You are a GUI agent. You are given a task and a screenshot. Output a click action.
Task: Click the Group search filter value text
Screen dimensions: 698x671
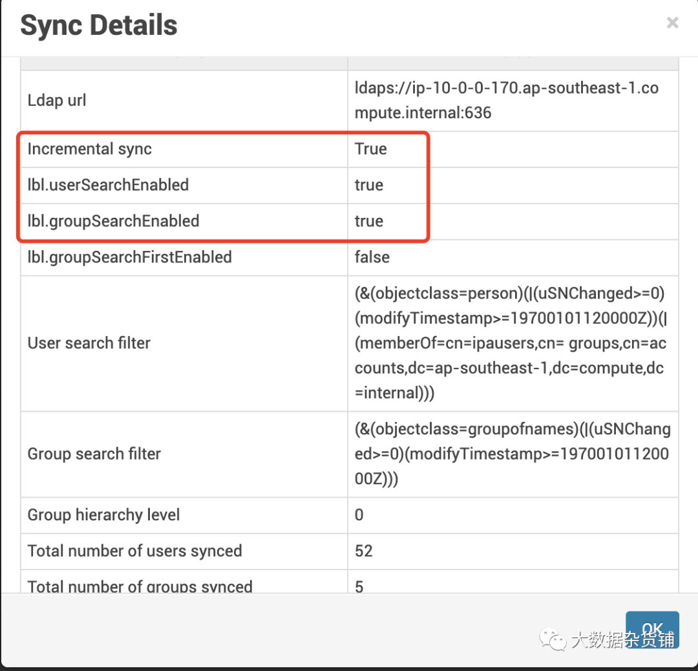[x=512, y=454]
